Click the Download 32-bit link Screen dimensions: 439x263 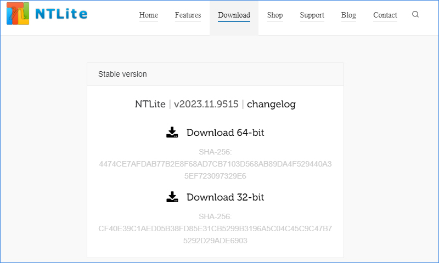point(225,197)
